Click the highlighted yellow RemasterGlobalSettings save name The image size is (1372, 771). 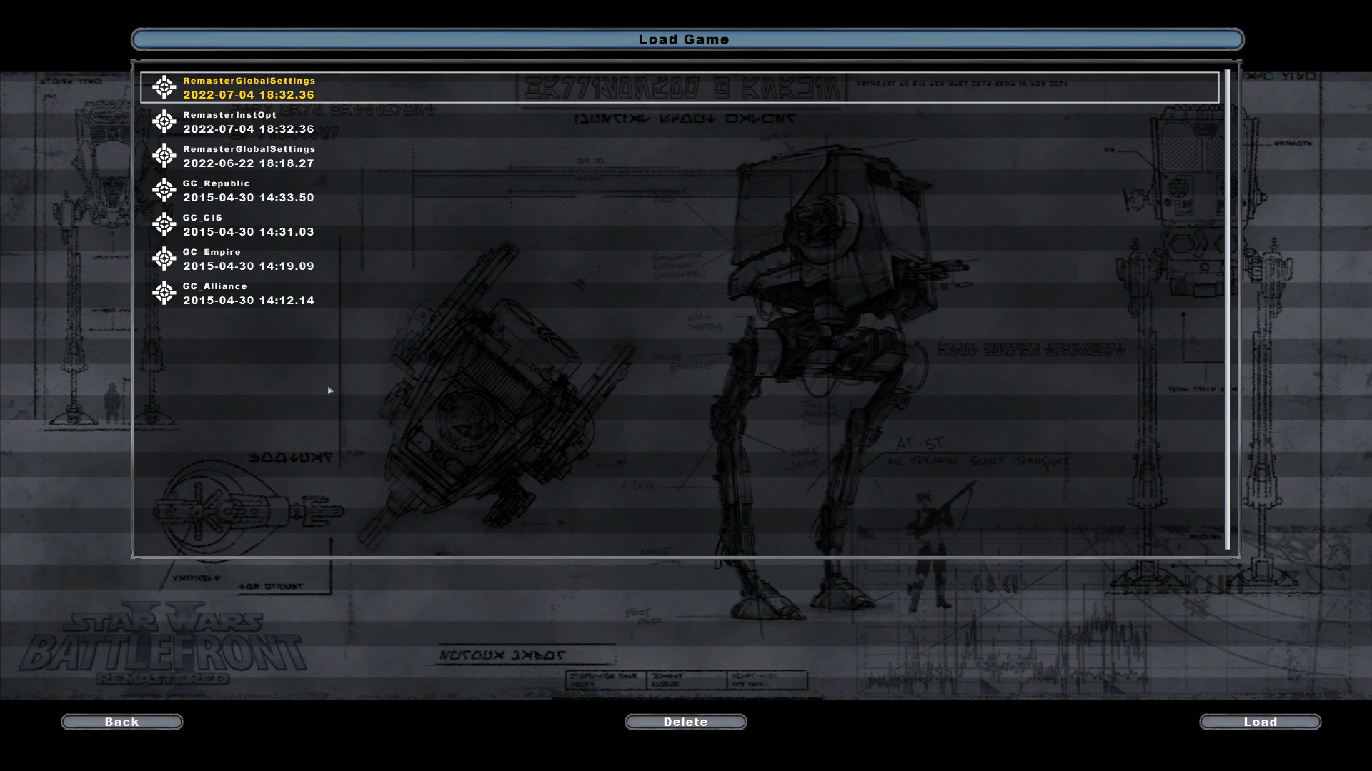249,81
